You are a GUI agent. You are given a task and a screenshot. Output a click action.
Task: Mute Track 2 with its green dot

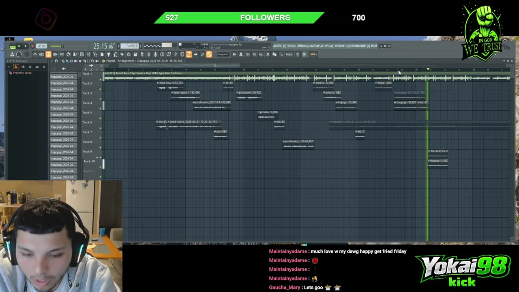[100, 89]
